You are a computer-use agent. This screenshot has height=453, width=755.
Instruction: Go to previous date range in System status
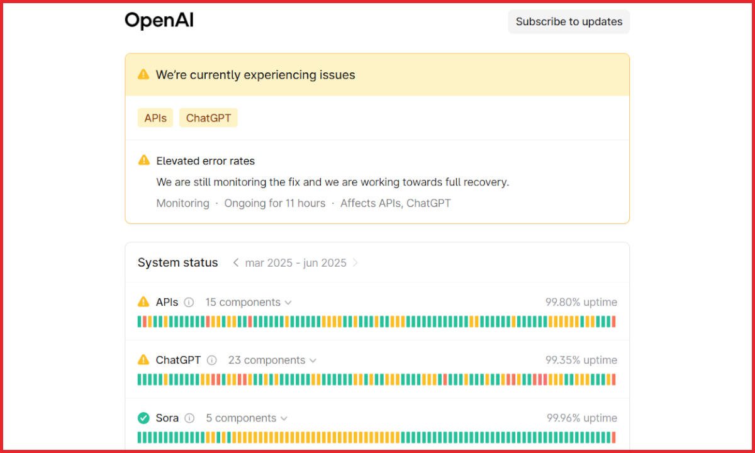235,263
